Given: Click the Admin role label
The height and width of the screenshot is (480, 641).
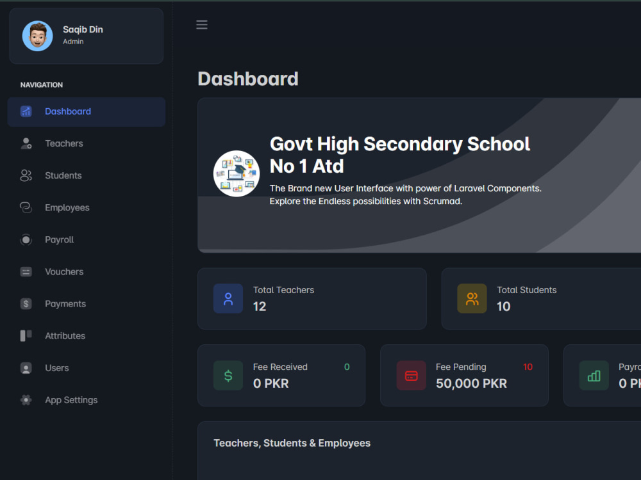Looking at the screenshot, I should (x=73, y=42).
